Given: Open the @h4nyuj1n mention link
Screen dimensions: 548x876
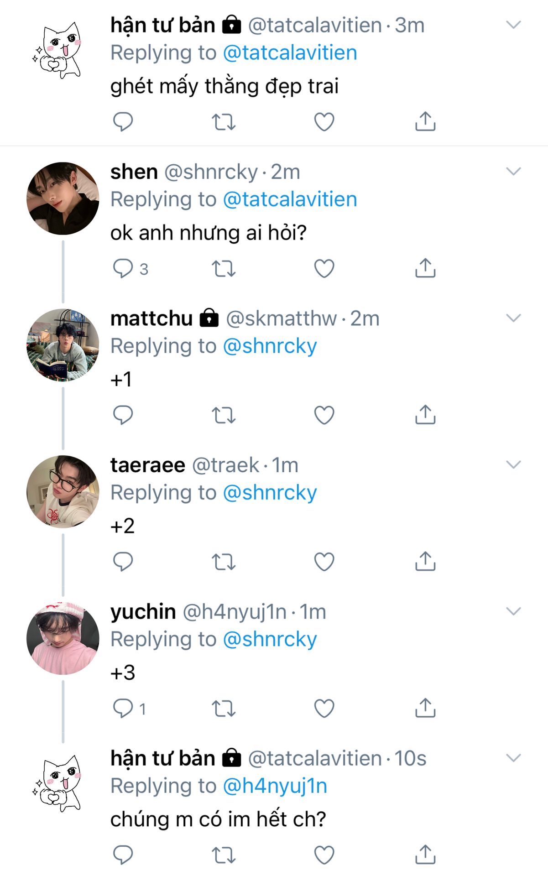Looking at the screenshot, I should pyautogui.click(x=275, y=786).
